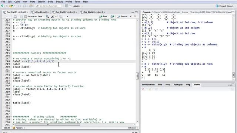The image size is (237, 133).
Task: Click the editor horizontal scrollbar
Action: tap(48, 125)
